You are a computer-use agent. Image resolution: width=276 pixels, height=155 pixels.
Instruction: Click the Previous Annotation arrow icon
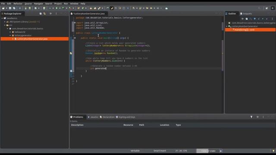[x=141, y=8]
